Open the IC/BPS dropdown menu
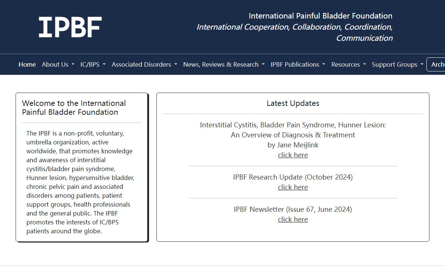Image resolution: width=445 pixels, height=274 pixels. click(93, 64)
